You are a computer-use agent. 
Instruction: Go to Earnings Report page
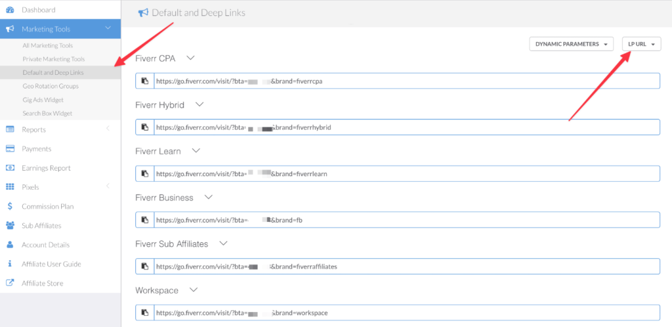[x=46, y=168]
